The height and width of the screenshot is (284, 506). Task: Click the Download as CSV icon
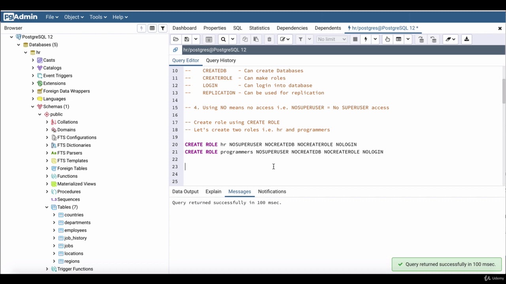tap(466, 39)
